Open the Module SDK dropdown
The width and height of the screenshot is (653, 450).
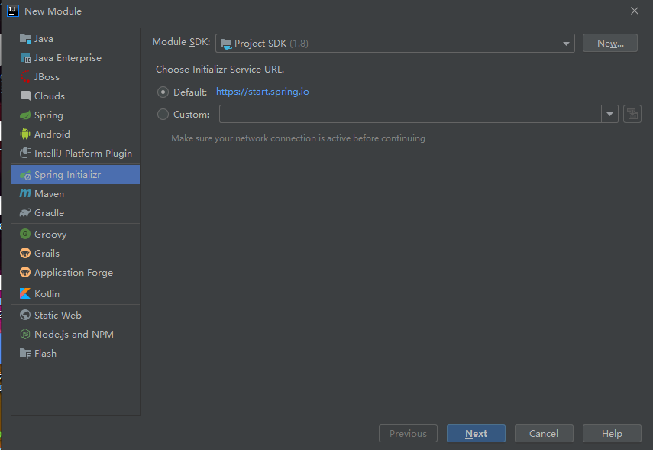pyautogui.click(x=395, y=44)
